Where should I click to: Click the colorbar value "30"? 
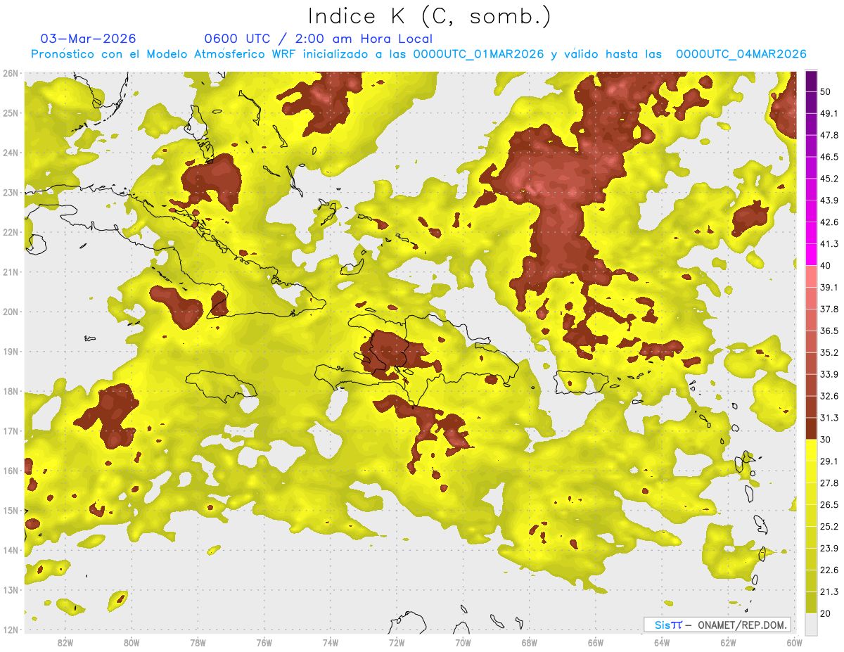click(x=826, y=440)
